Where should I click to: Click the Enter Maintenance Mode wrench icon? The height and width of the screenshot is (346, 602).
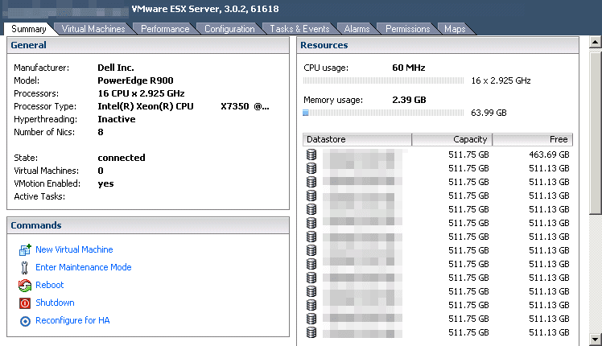coord(25,267)
